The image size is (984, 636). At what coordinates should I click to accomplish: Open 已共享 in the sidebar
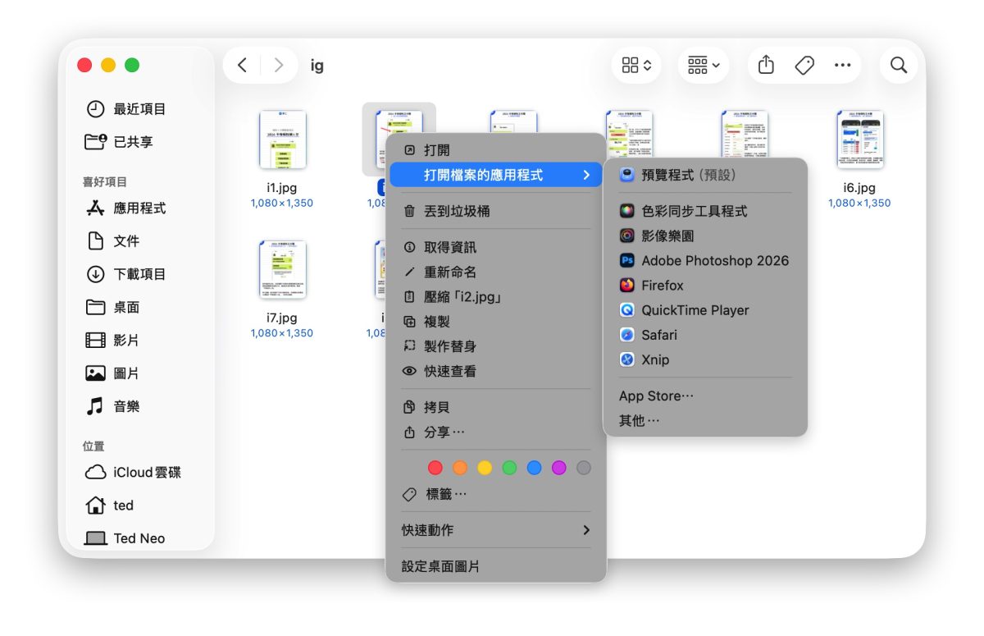[139, 142]
